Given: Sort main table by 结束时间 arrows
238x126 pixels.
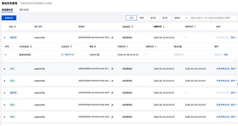Looking at the screenshot, I should 195,27.
